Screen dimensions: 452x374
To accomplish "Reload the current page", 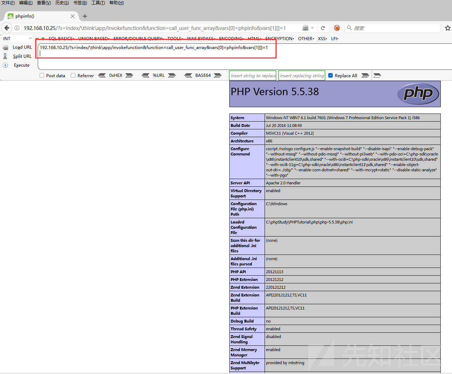I will click(323, 28).
